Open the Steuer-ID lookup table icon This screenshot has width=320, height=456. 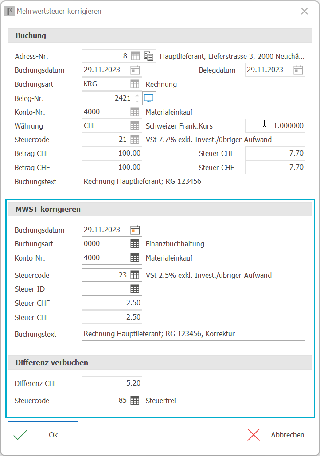135,289
